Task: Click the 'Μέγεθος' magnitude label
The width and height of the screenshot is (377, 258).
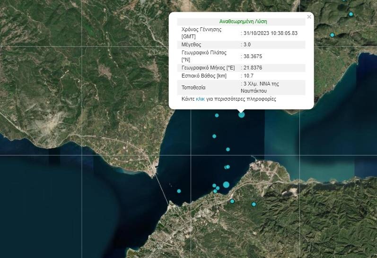Action: click(192, 44)
